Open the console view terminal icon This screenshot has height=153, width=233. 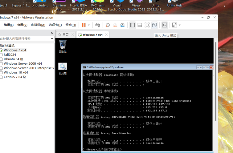click(x=165, y=25)
